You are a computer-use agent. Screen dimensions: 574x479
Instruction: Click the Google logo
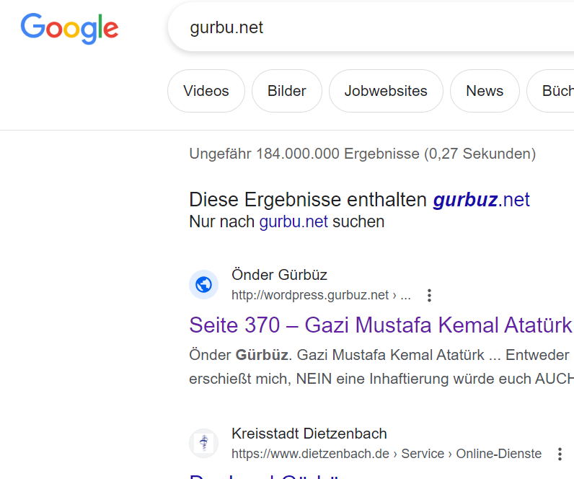click(69, 28)
